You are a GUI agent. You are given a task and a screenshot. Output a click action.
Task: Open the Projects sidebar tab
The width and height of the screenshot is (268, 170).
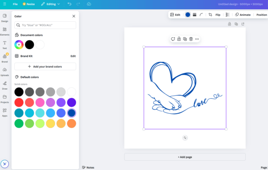click(x=5, y=99)
